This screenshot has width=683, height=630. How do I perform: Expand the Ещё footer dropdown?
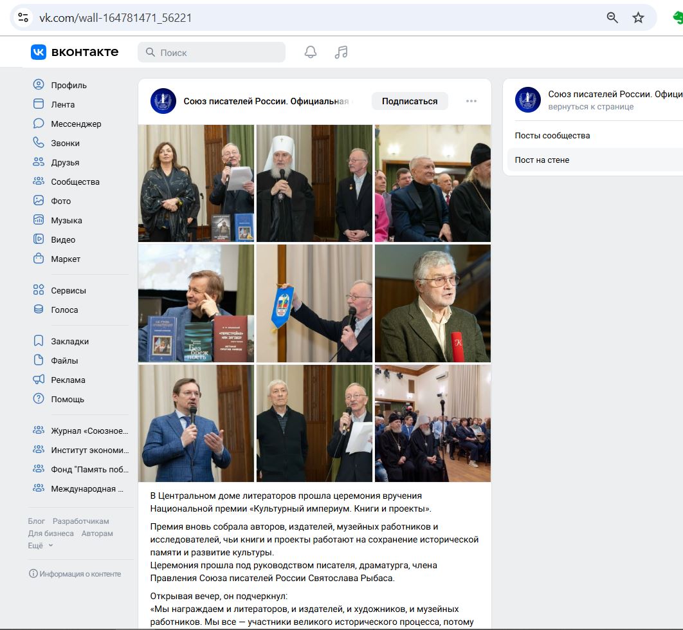pos(41,545)
